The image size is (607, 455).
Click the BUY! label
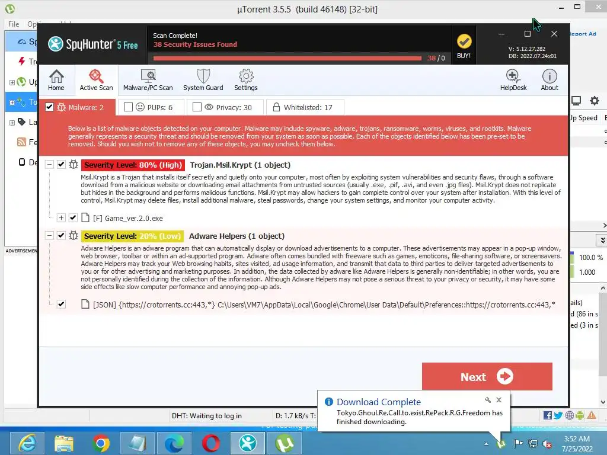[464, 56]
